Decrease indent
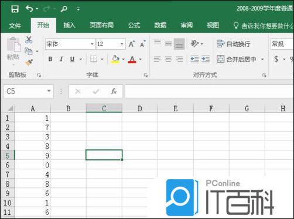Screen dimensions: 294x219 194,59
